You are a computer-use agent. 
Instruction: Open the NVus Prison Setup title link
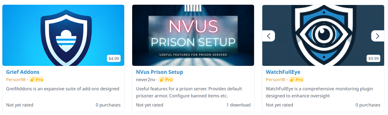tap(160, 72)
